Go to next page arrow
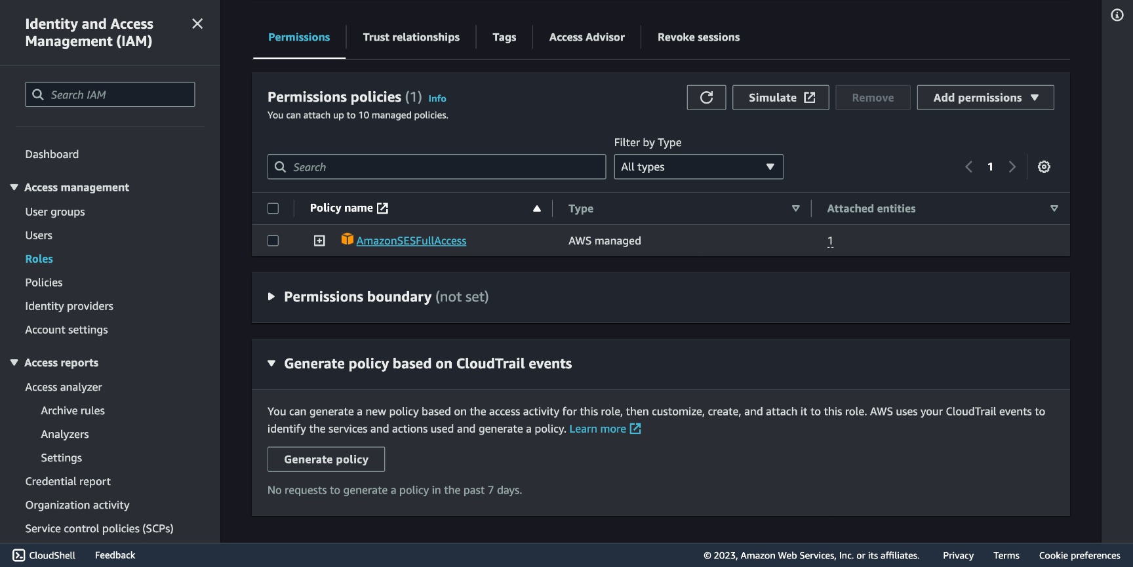Image resolution: width=1133 pixels, height=567 pixels. [x=1012, y=166]
